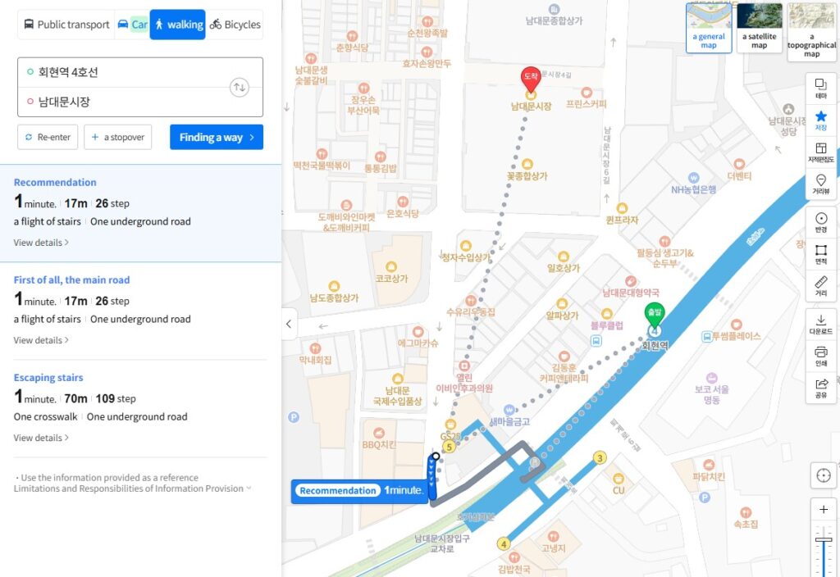Zoom in with the plus button
Image resolution: width=840 pixels, height=577 pixels.
tap(824, 510)
